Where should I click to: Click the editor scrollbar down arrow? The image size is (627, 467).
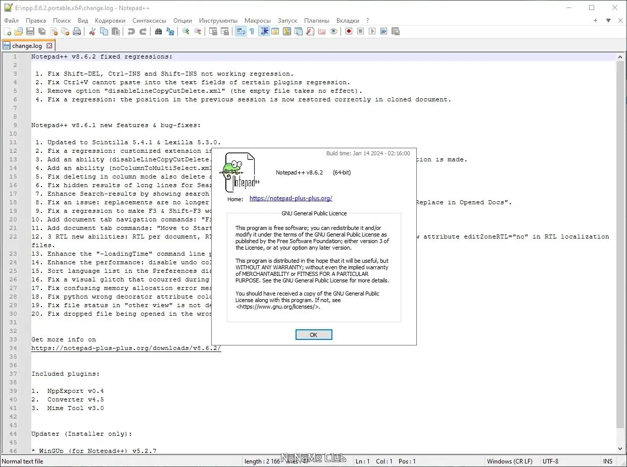620,449
